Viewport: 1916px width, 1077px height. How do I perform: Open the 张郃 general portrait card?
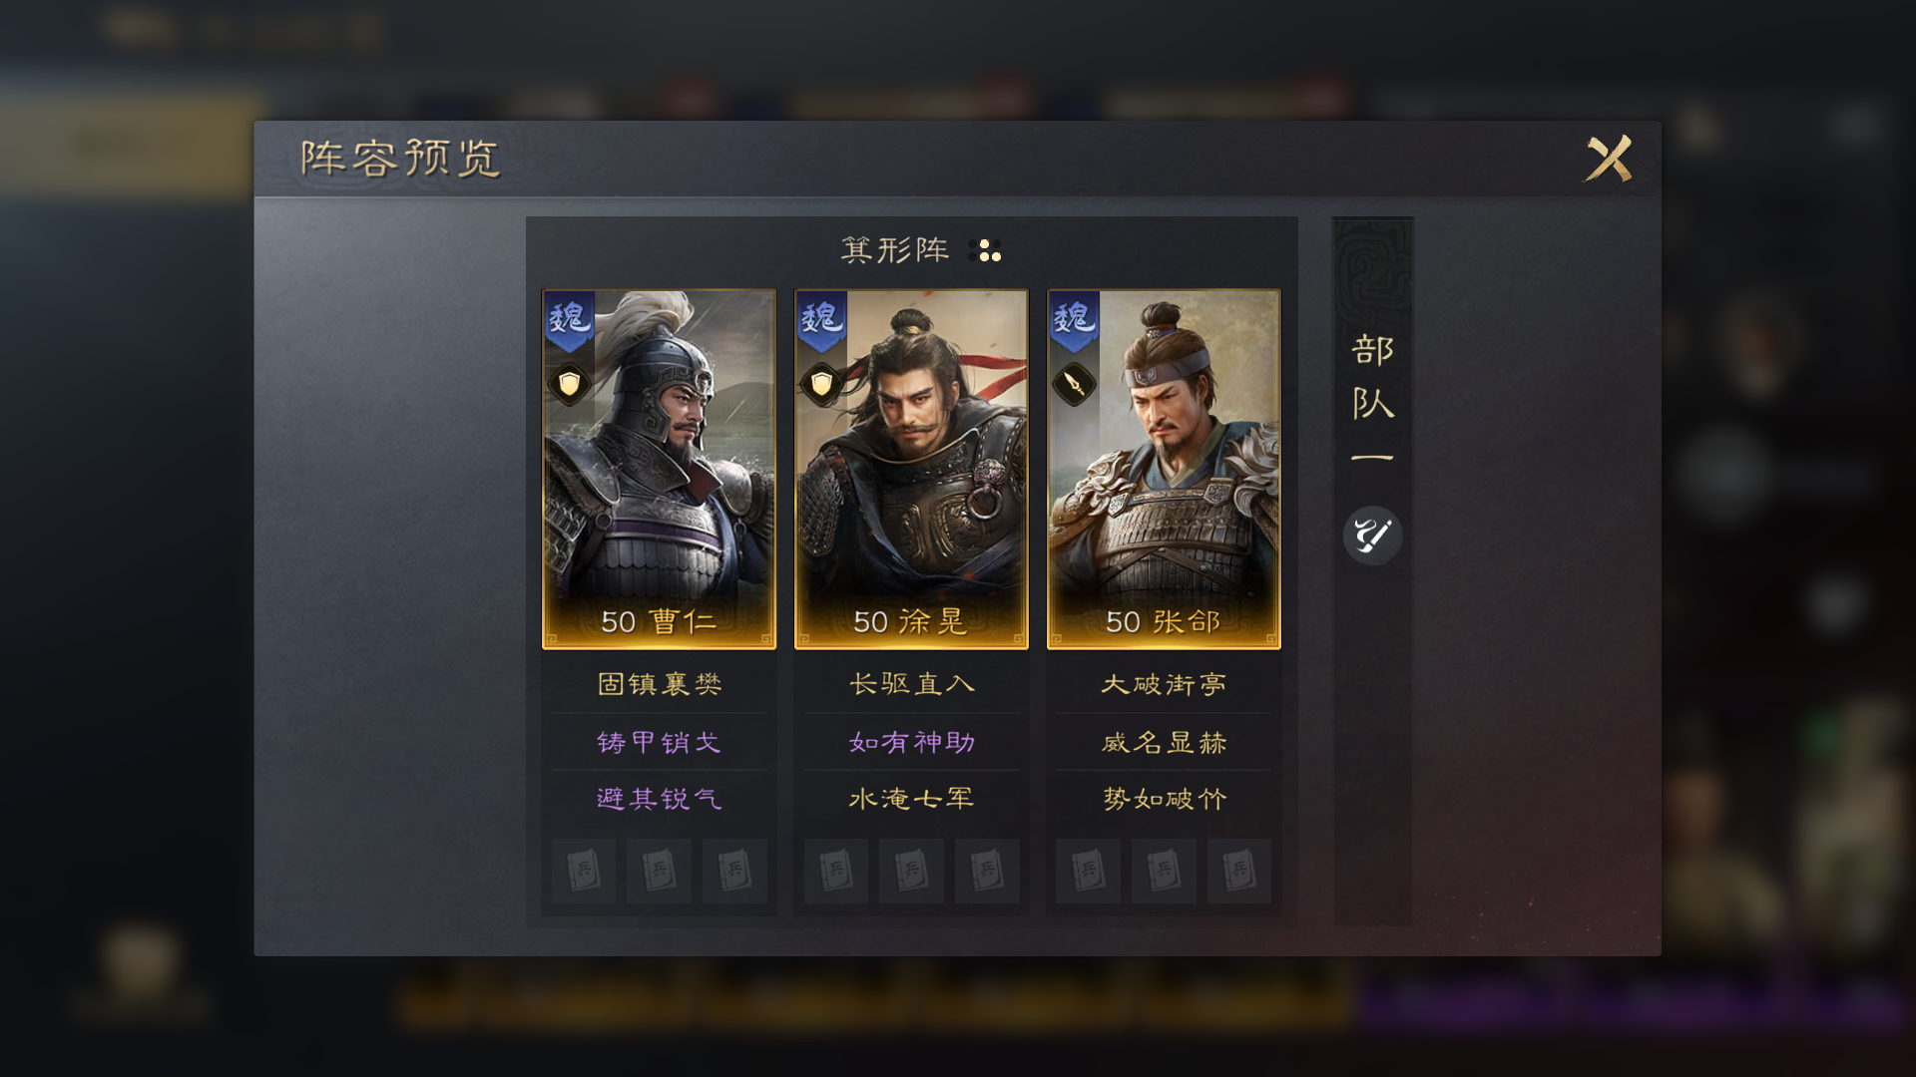click(1164, 470)
